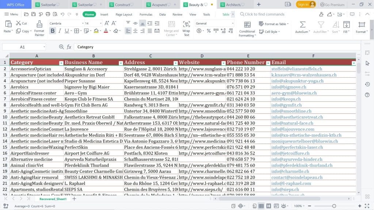Toggle Underline formatting
374x210 pixels.
click(x=67, y=31)
